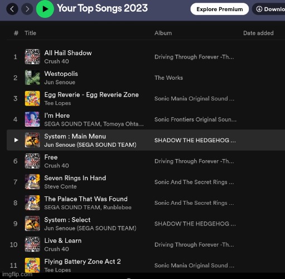Select Flying Battery Zone Act 2 song
285x279 pixels.
pos(146,265)
